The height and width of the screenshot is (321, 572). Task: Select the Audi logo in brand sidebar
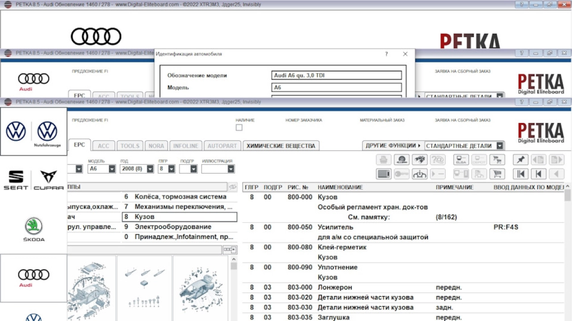pos(34,277)
